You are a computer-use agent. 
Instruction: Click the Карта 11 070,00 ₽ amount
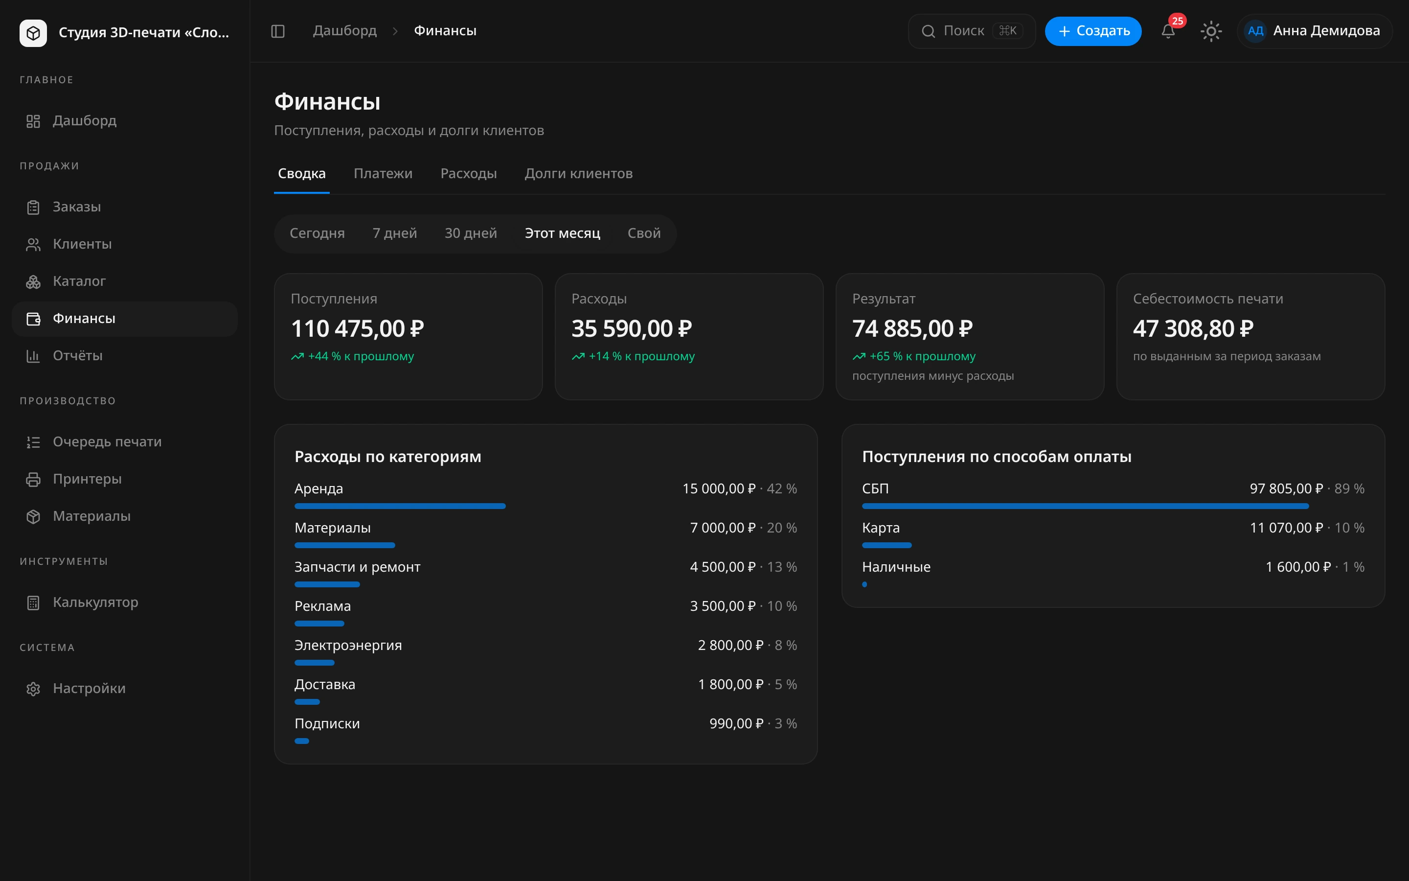(1286, 528)
